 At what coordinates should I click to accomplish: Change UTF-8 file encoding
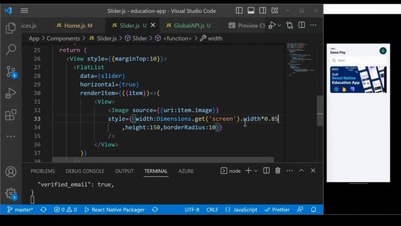[x=192, y=210]
